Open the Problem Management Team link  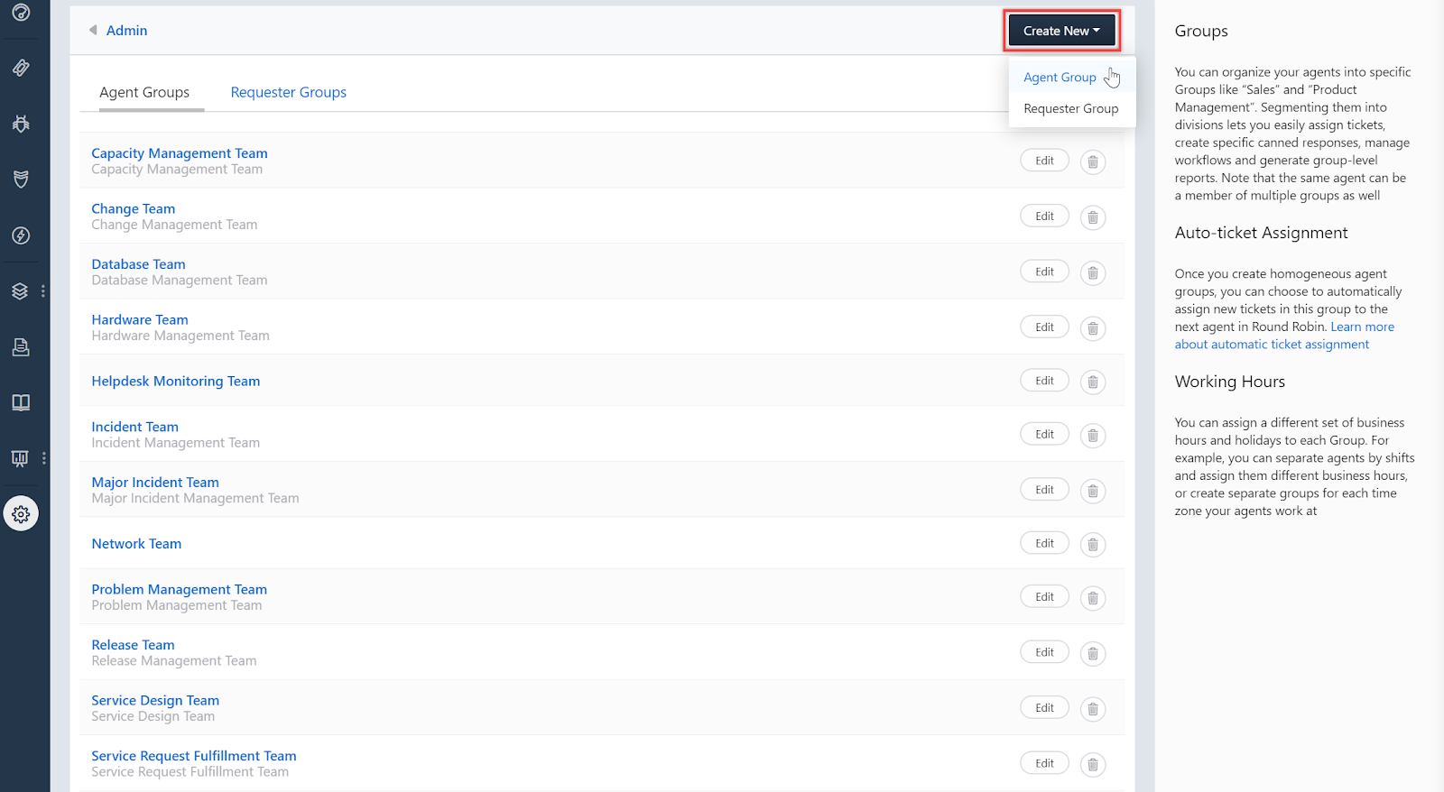point(180,589)
